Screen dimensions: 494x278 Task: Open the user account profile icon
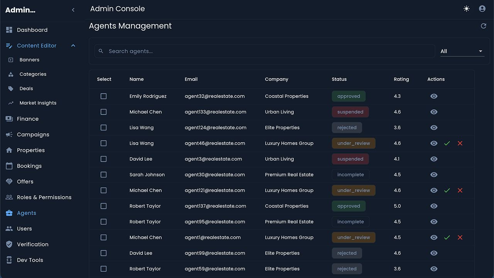click(482, 8)
